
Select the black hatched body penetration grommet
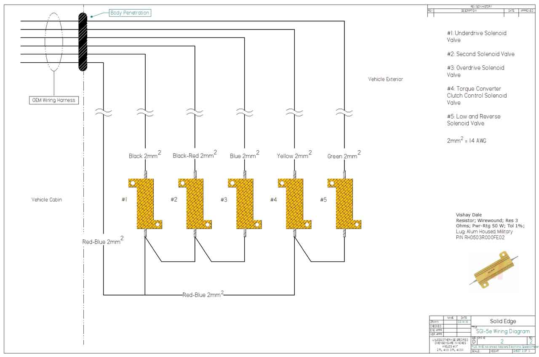coord(83,42)
